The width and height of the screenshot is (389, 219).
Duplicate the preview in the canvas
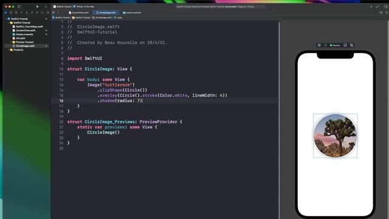coord(351,45)
